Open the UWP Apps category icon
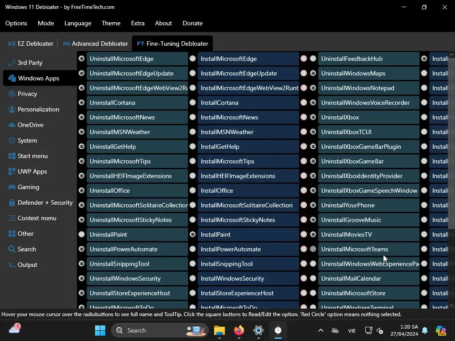Screen dimensions: 455x341 tap(12, 171)
